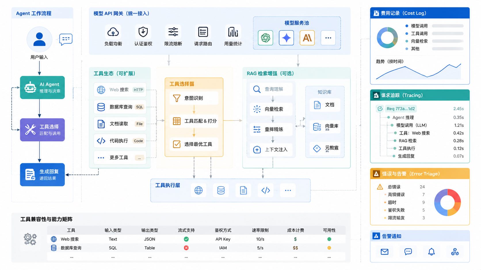Click the 趋势 trend line chart
Viewport: 481px width, 270px height.
[419, 71]
